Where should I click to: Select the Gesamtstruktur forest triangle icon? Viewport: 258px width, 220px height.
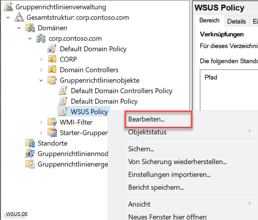tap(19, 17)
